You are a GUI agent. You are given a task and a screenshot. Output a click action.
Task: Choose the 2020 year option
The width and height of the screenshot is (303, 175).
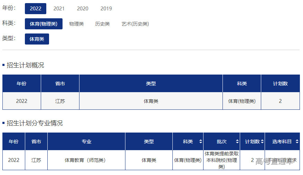(x=83, y=9)
